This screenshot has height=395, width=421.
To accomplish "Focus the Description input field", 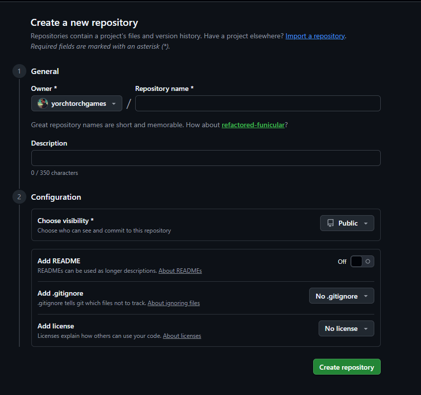I will click(x=206, y=158).
